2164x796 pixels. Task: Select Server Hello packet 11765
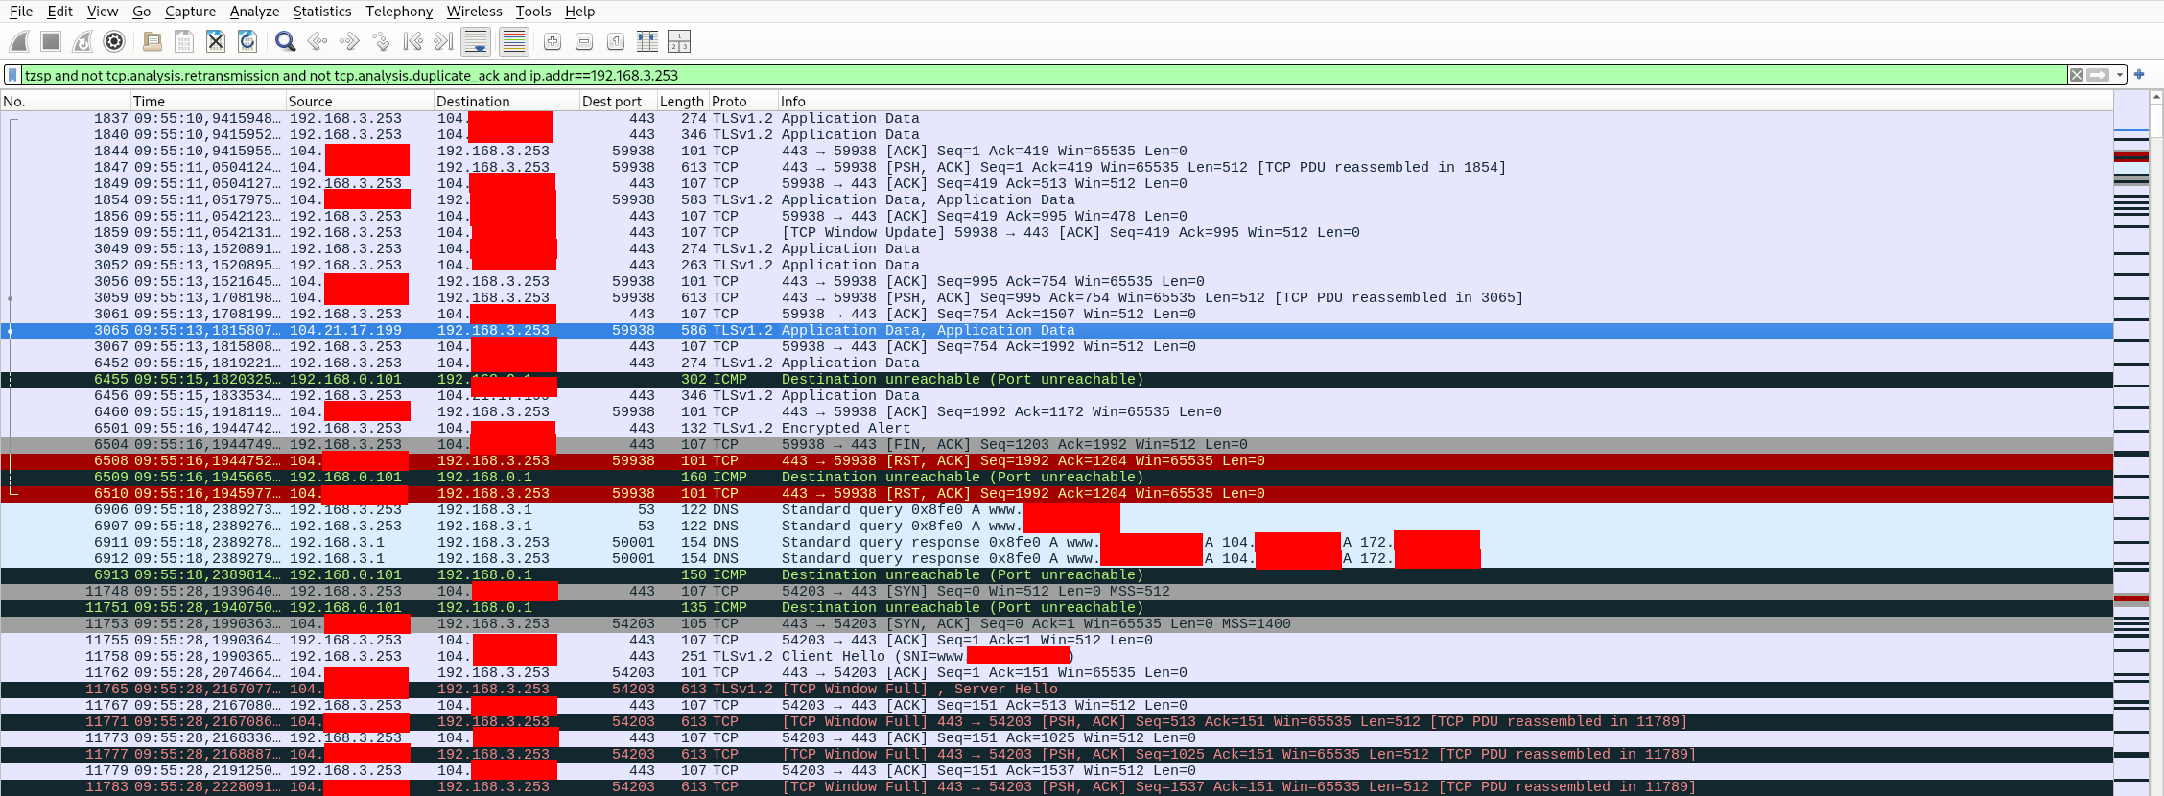(1057, 689)
